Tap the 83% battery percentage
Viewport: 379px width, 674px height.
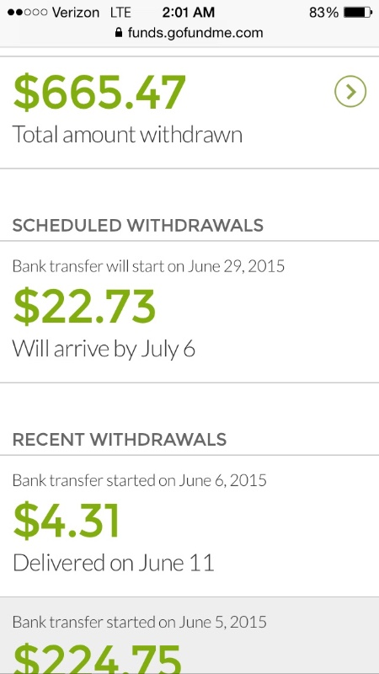pyautogui.click(x=323, y=13)
